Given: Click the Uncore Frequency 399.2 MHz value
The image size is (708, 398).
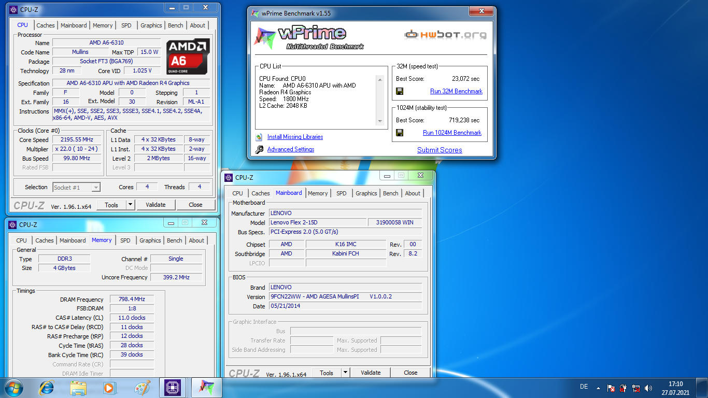Looking at the screenshot, I should 177,277.
